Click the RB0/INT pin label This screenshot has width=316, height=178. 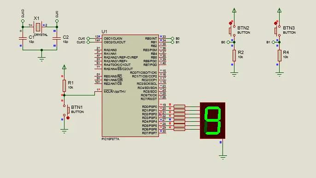(151, 38)
